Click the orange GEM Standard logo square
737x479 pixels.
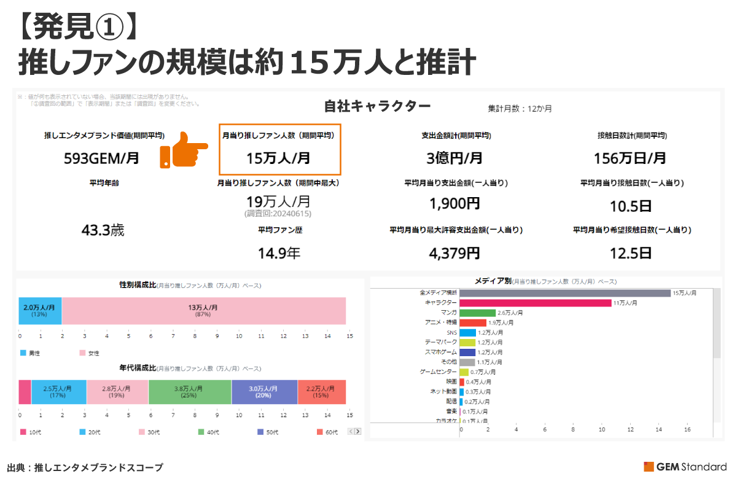pyautogui.click(x=649, y=467)
